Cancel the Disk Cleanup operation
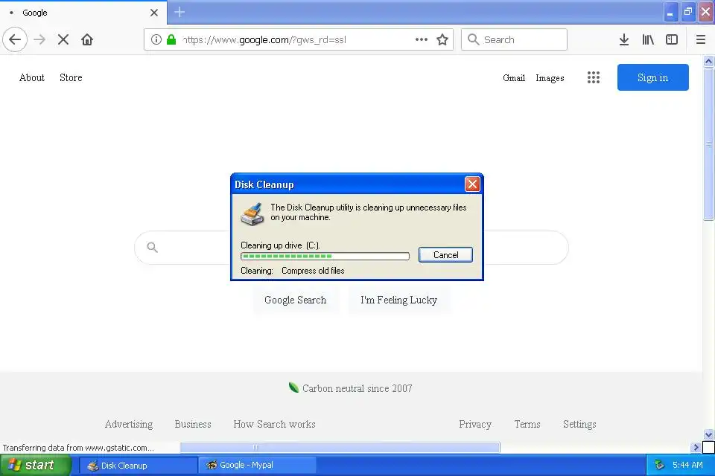 click(x=445, y=254)
